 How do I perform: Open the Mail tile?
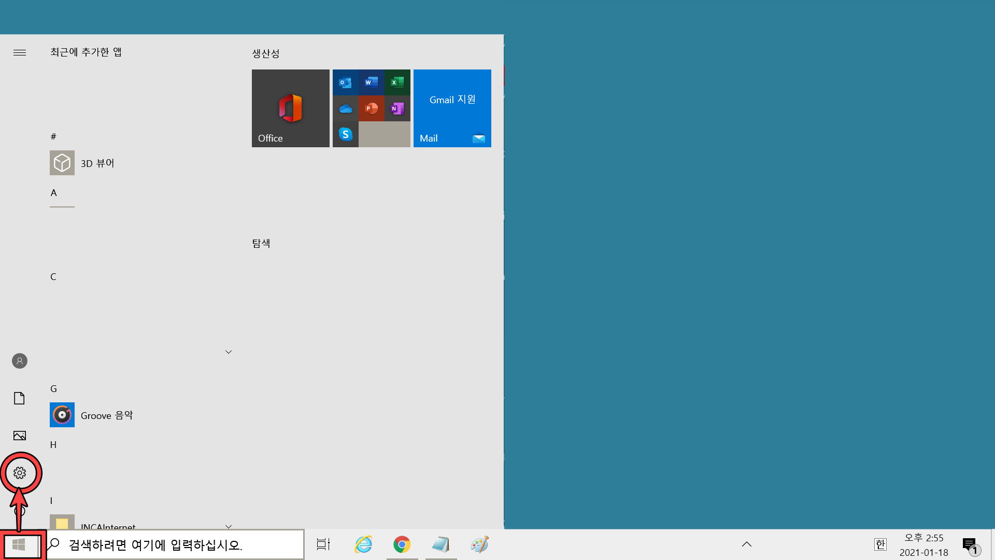452,108
